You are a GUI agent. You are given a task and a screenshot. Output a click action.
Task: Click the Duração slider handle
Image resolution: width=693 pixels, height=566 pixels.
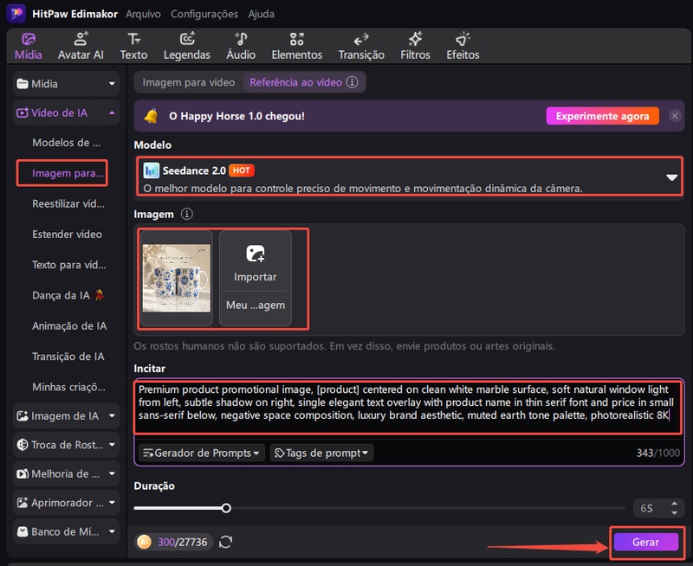[x=226, y=508]
